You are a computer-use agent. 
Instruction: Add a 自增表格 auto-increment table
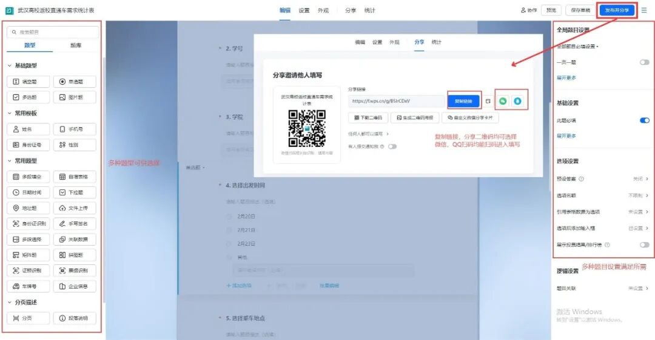[x=75, y=177]
